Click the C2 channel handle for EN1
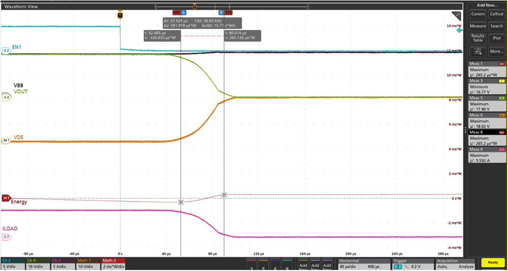The height and width of the screenshot is (271, 508). click(x=6, y=51)
